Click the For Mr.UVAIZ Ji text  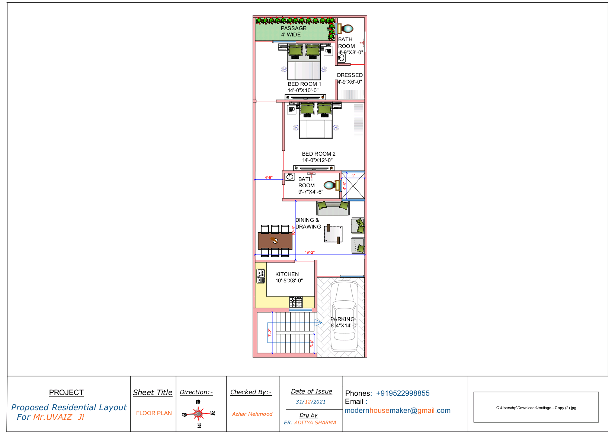(50, 417)
